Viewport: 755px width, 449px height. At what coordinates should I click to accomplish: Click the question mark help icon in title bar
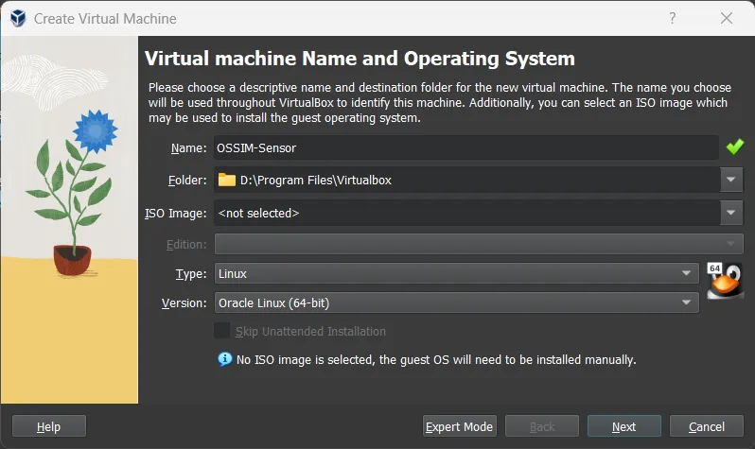[673, 18]
